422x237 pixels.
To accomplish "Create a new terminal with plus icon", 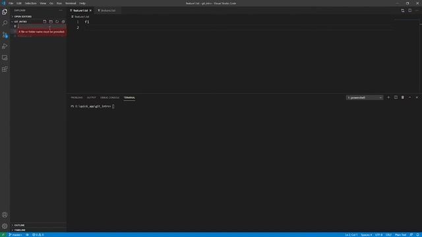I will [x=388, y=97].
